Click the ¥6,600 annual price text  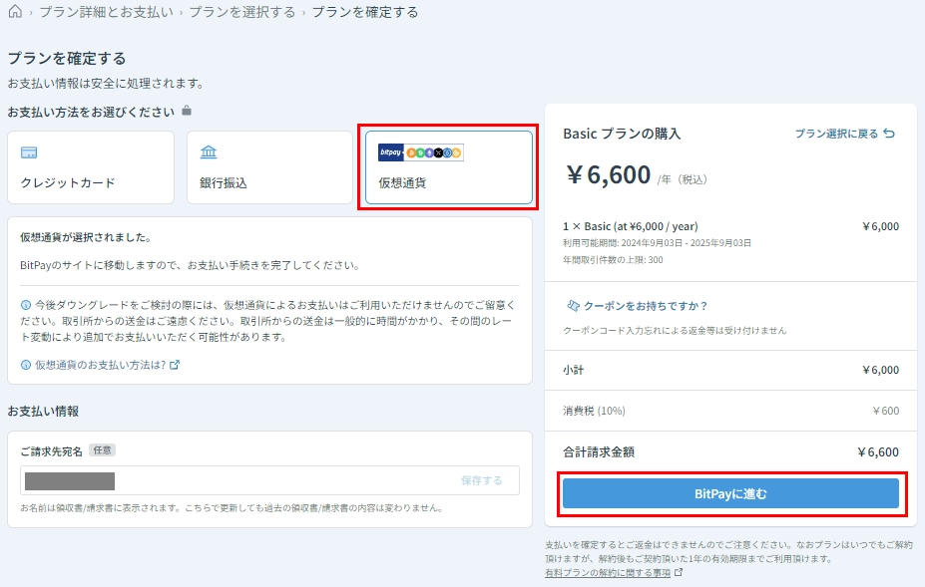click(609, 175)
